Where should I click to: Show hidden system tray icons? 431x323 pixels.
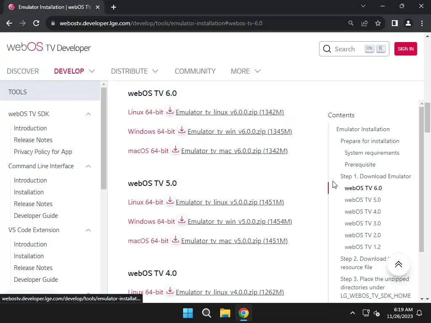[x=353, y=313]
